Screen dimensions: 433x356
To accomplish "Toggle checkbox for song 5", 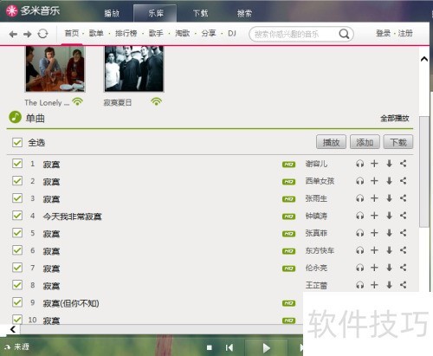I will [x=17, y=233].
